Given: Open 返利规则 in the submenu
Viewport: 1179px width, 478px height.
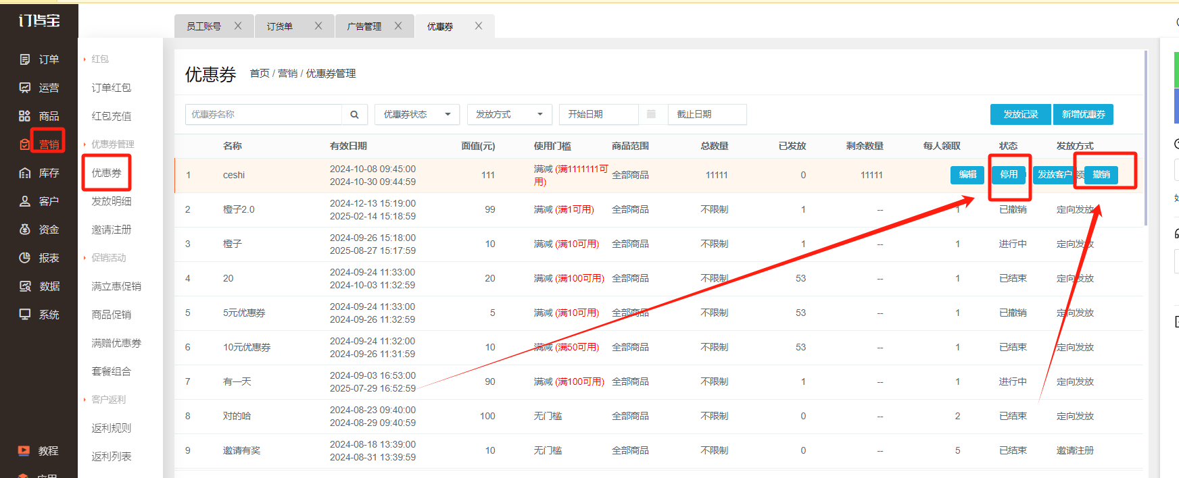Looking at the screenshot, I should (112, 428).
